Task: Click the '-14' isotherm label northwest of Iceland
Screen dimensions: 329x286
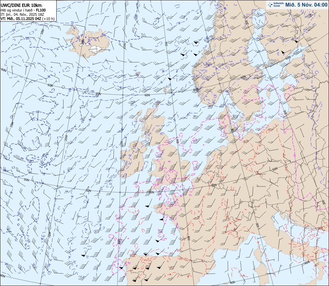Action: [13, 31]
